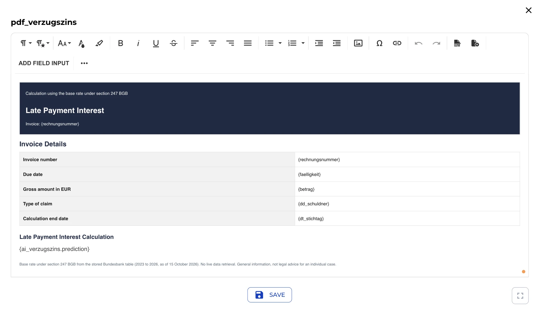Redo the last change
540x315 pixels.
[436, 43]
